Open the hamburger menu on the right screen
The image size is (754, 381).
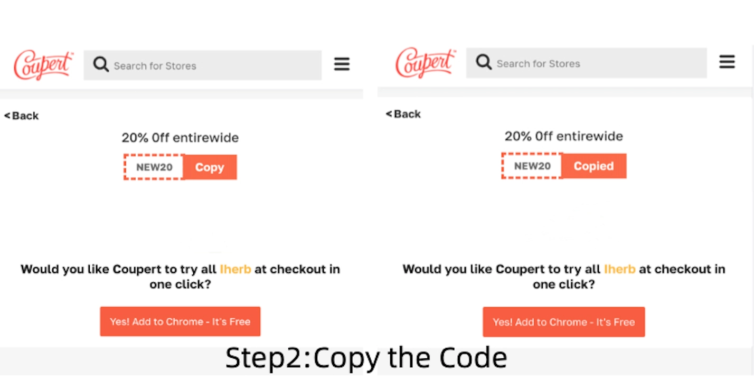click(x=727, y=62)
